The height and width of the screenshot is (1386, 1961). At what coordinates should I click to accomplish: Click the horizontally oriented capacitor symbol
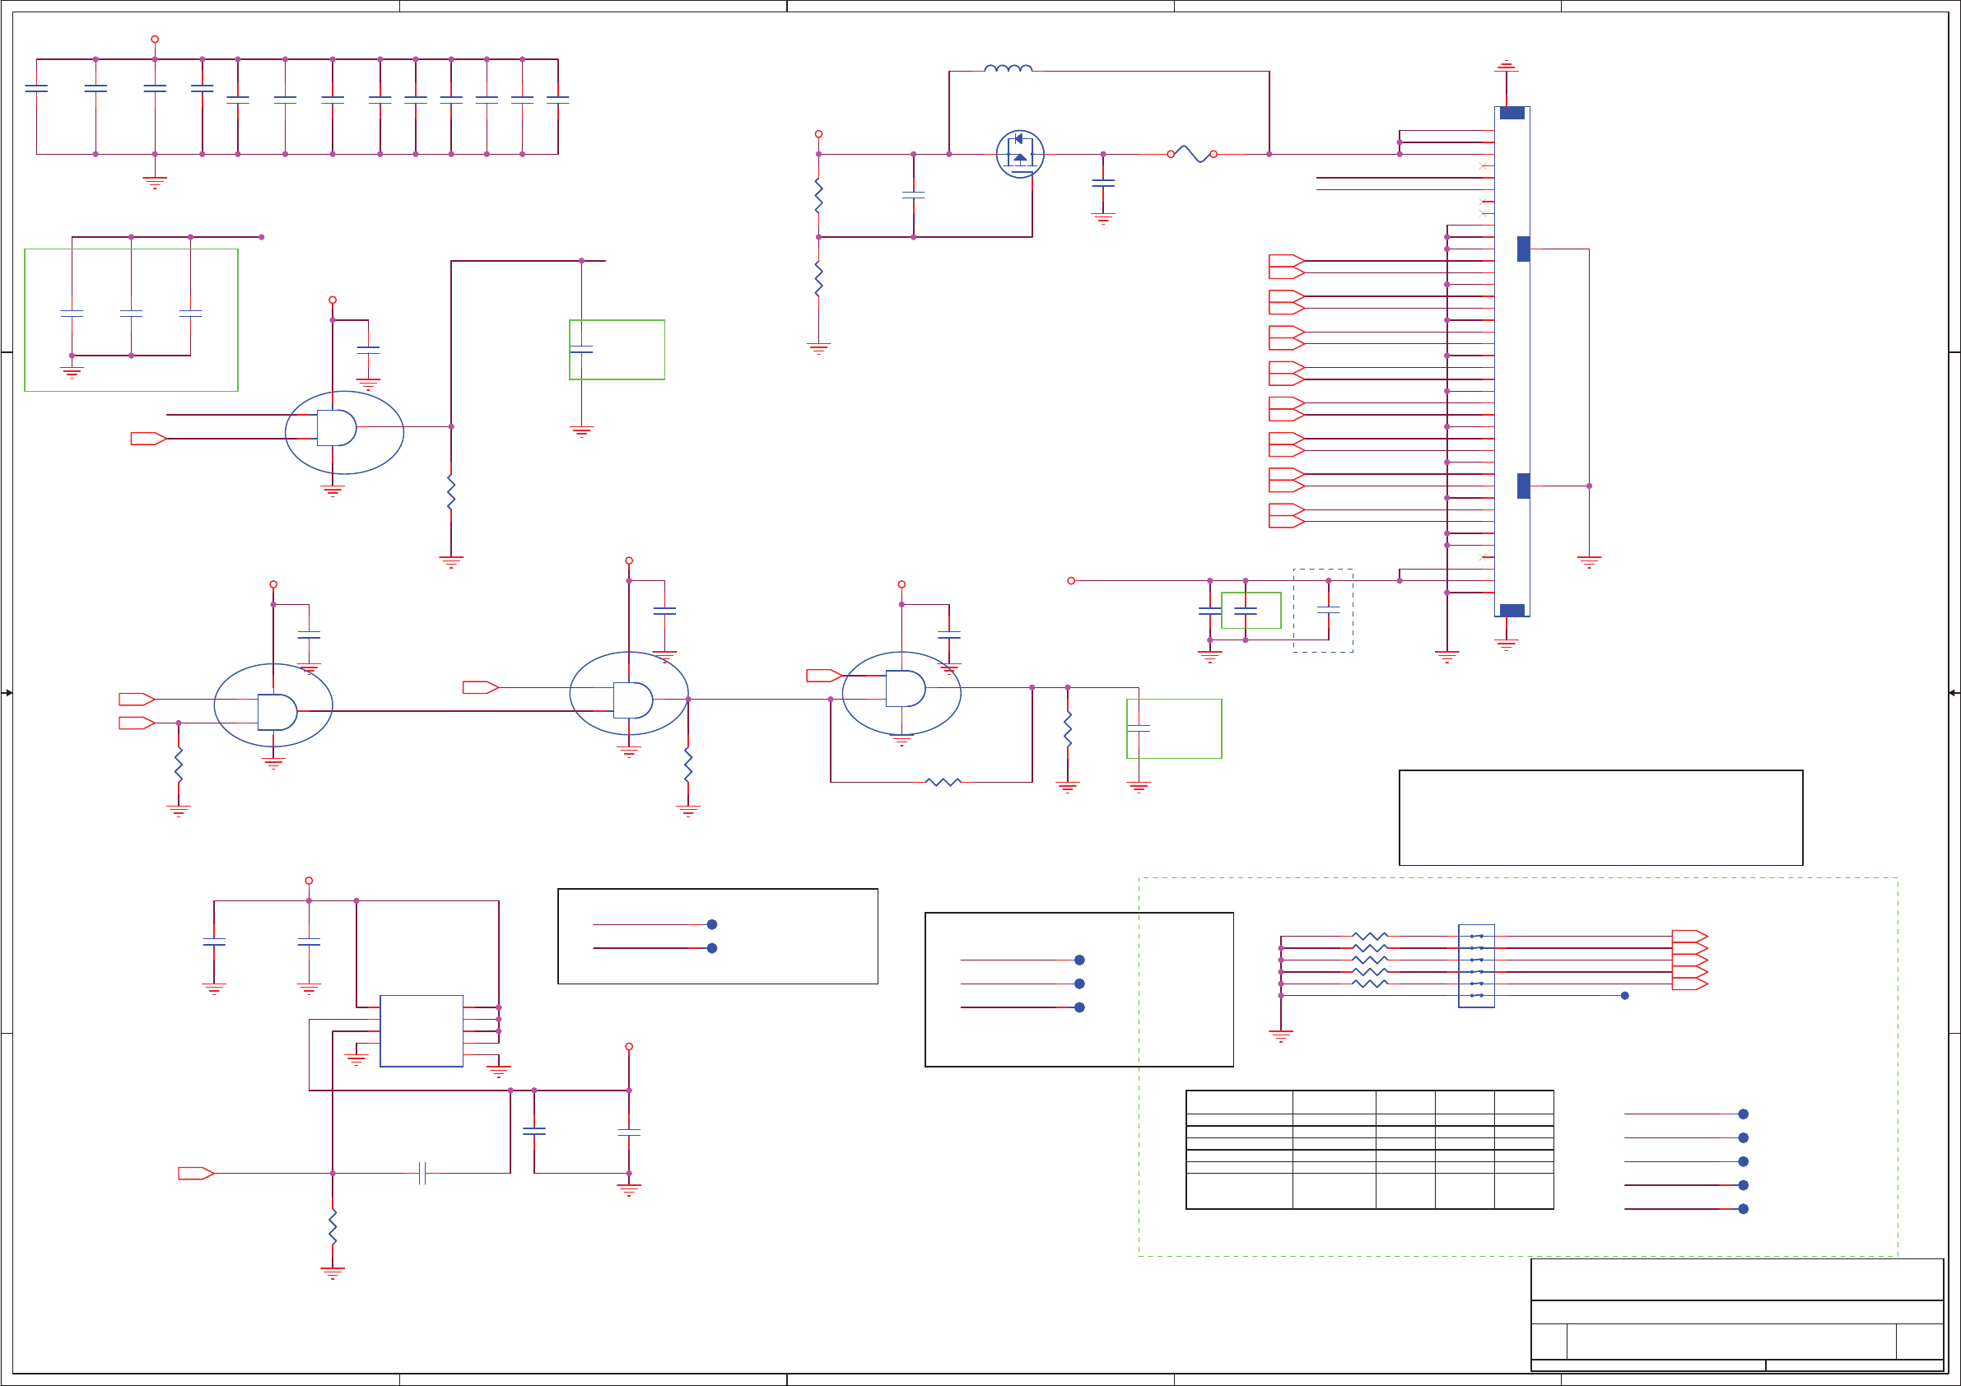click(x=422, y=1173)
